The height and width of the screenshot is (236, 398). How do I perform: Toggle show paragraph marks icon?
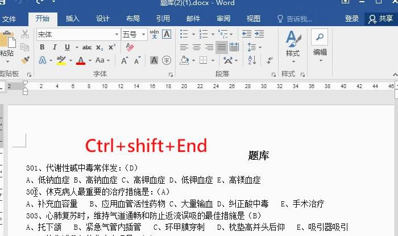[270, 60]
